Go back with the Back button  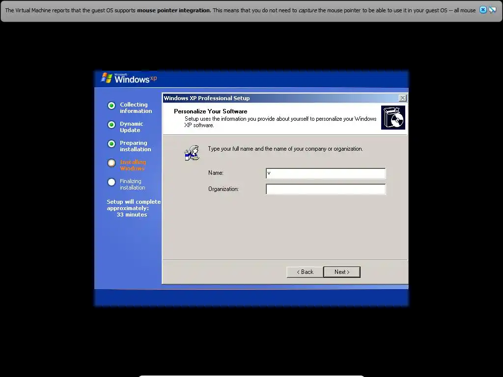pos(305,272)
